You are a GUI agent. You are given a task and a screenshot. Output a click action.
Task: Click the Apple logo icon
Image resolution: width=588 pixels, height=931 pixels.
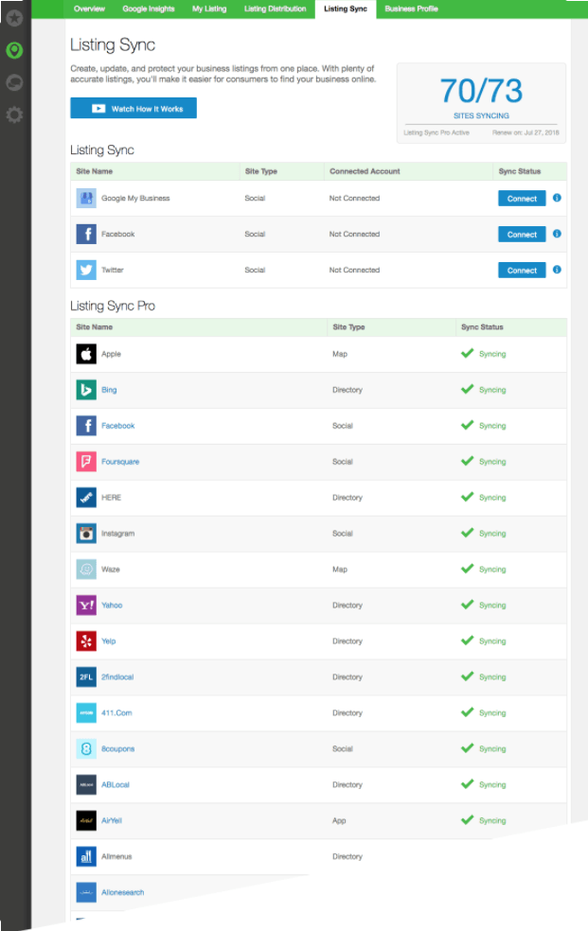[x=86, y=354]
